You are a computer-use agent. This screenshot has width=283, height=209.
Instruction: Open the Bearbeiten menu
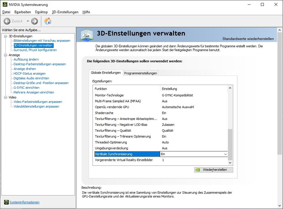pyautogui.click(x=23, y=12)
